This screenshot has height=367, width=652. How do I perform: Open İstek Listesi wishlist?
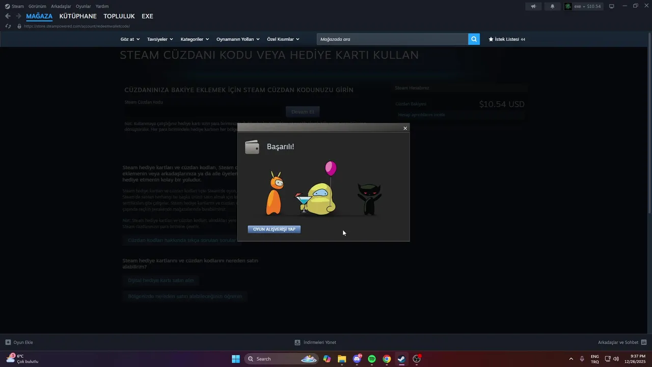[507, 39]
